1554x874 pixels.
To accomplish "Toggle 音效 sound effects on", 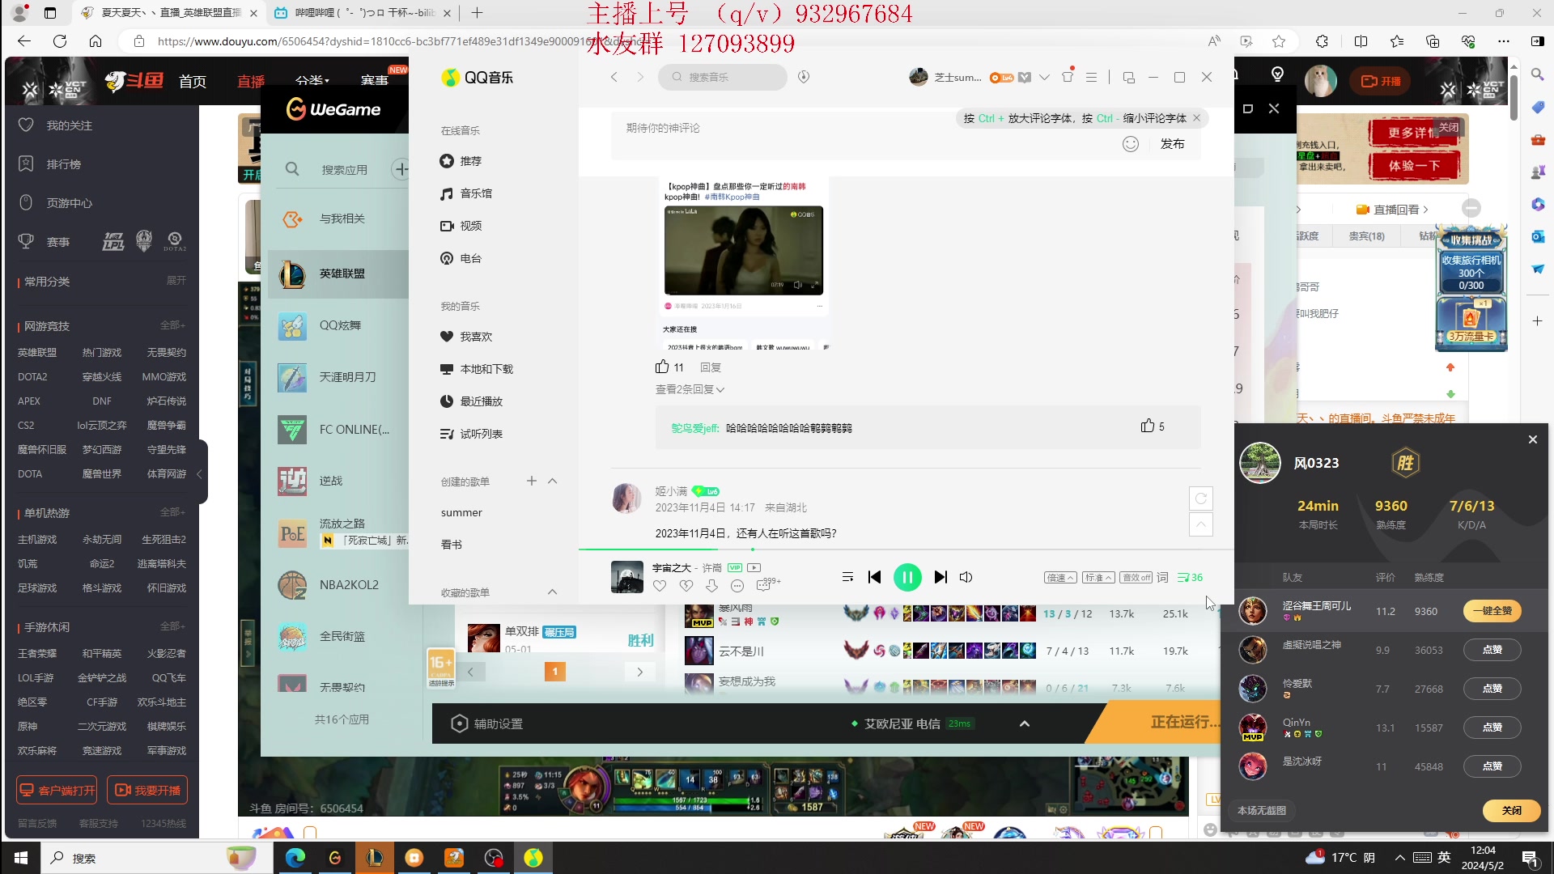I will (x=1136, y=577).
